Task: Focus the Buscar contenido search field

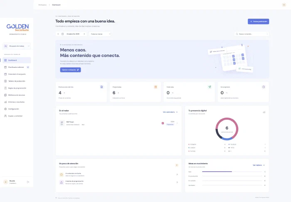Action: coord(252,34)
